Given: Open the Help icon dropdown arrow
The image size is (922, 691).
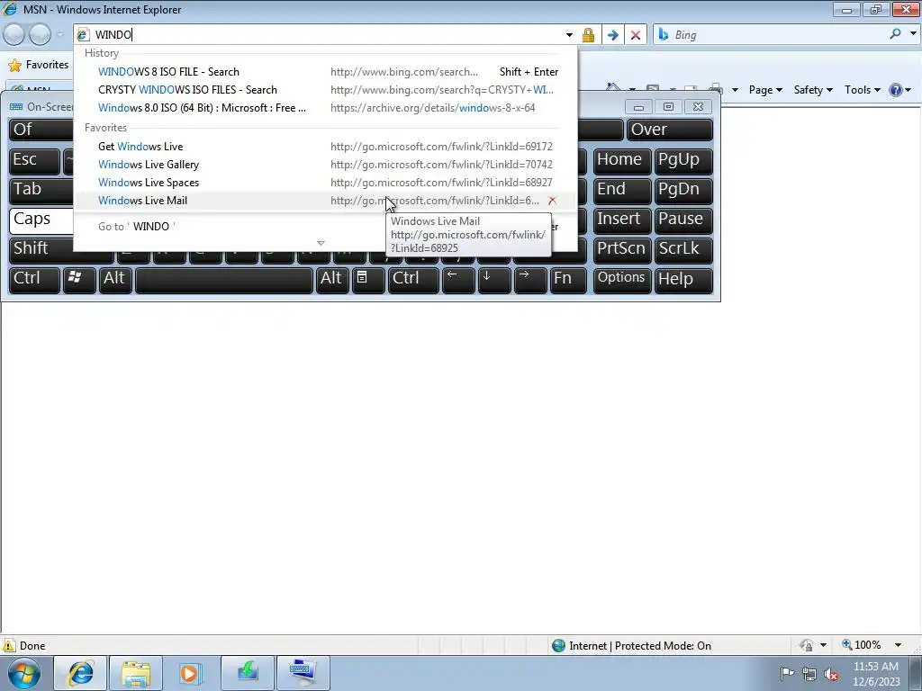Looking at the screenshot, I should tap(908, 90).
